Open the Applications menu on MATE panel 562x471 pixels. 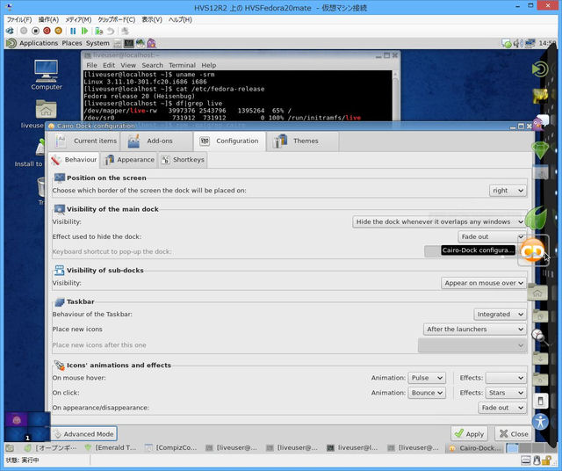39,43
